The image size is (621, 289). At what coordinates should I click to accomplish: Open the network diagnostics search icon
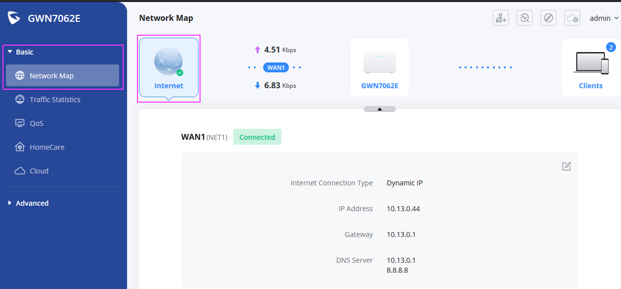[x=524, y=18]
